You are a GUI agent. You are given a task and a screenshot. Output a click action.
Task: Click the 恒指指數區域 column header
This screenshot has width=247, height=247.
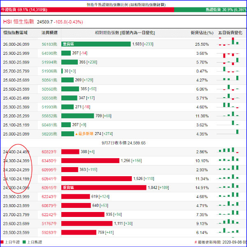tap(15, 33)
